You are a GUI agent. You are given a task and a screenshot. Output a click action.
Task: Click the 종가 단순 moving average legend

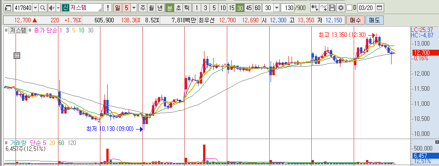pos(45,30)
